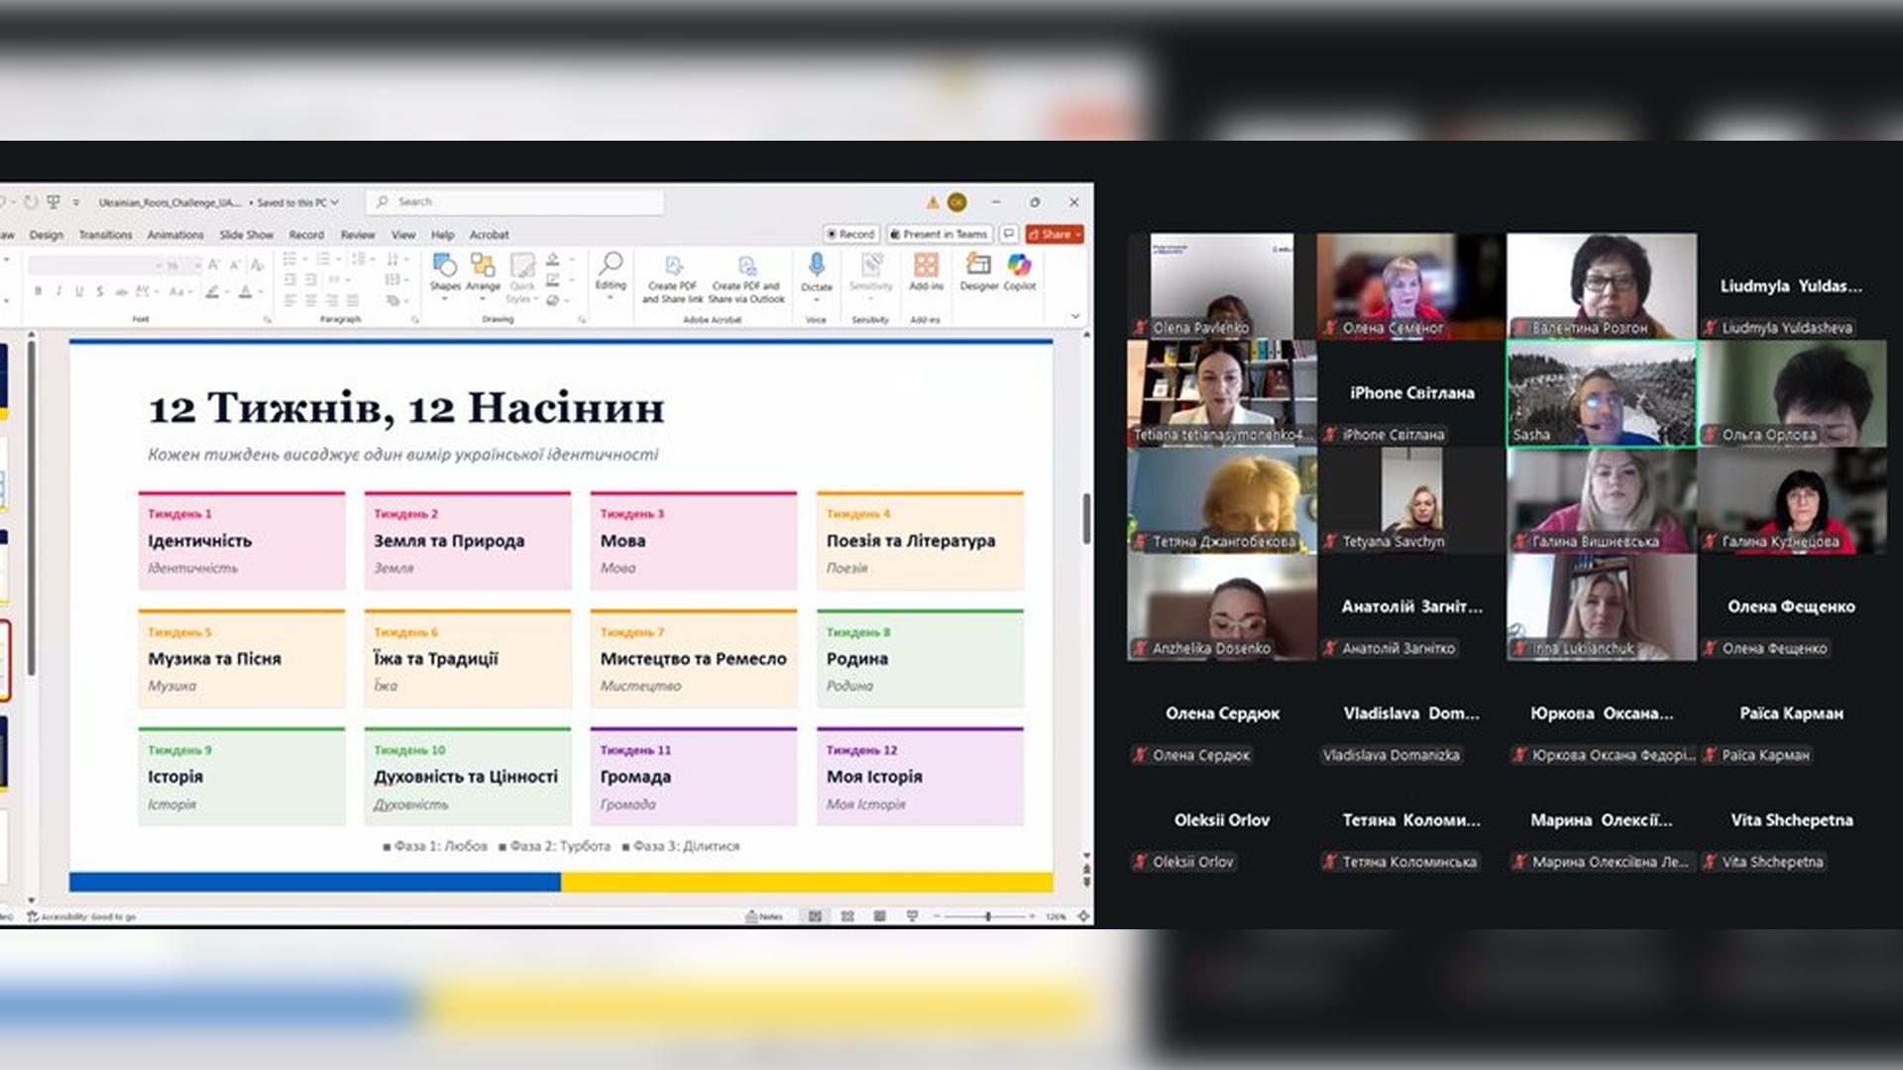1903x1070 pixels.
Task: Switch to Slide Sorter view icon
Action: pyautogui.click(x=847, y=916)
